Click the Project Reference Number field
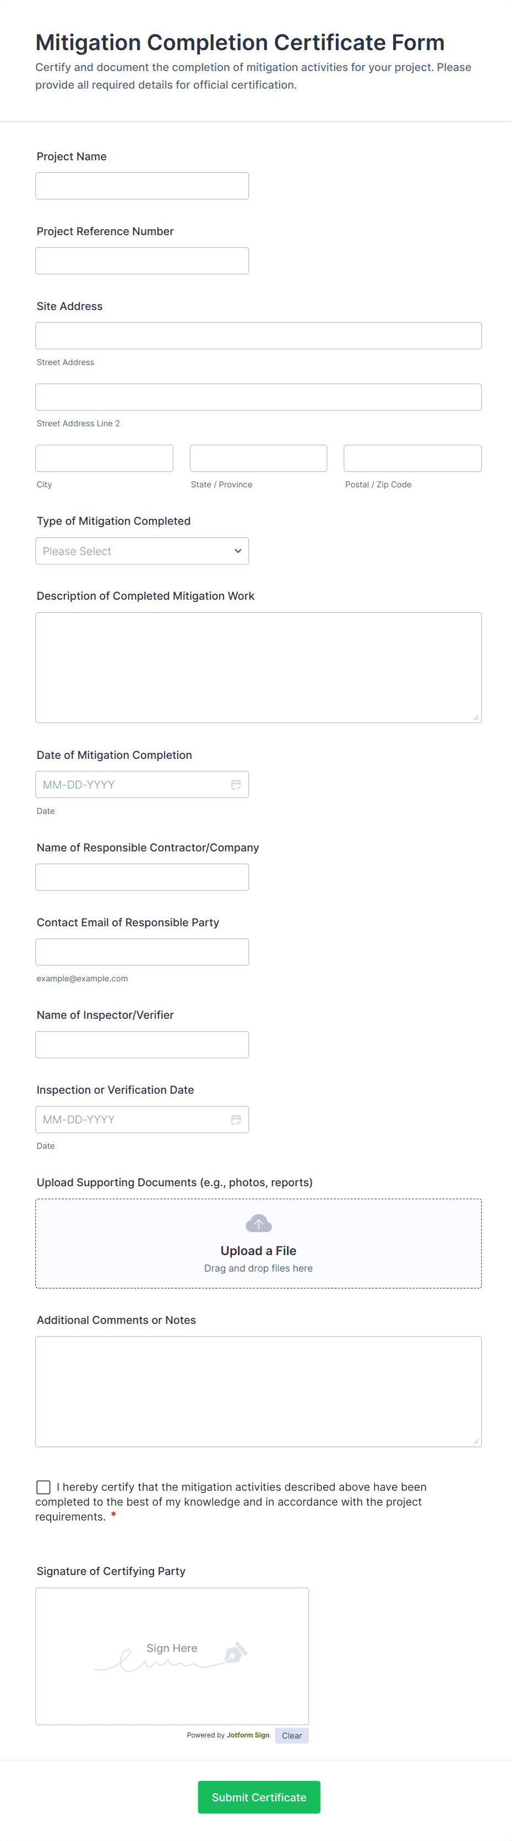 (x=141, y=260)
